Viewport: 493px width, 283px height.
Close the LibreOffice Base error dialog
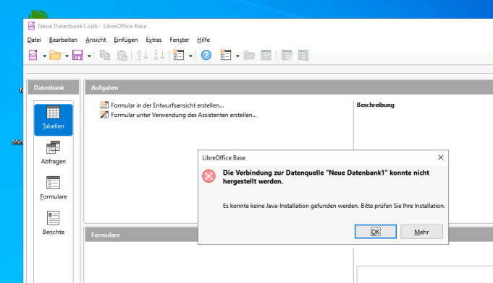pyautogui.click(x=440, y=157)
